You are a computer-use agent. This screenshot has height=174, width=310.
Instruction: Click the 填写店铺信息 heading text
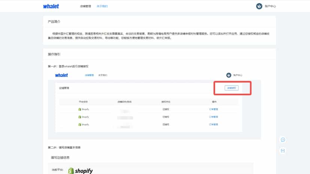click(60, 158)
